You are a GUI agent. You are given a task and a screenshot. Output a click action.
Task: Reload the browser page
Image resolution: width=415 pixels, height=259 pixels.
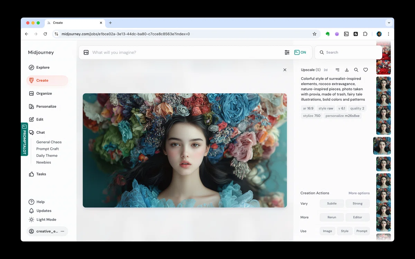click(45, 34)
